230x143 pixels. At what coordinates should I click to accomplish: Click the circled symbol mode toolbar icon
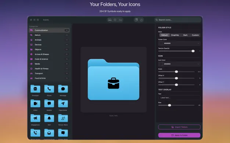[115, 20]
